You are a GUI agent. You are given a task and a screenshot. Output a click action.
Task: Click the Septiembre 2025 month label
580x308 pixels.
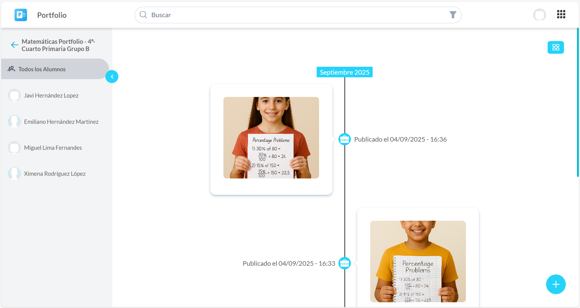pyautogui.click(x=344, y=72)
